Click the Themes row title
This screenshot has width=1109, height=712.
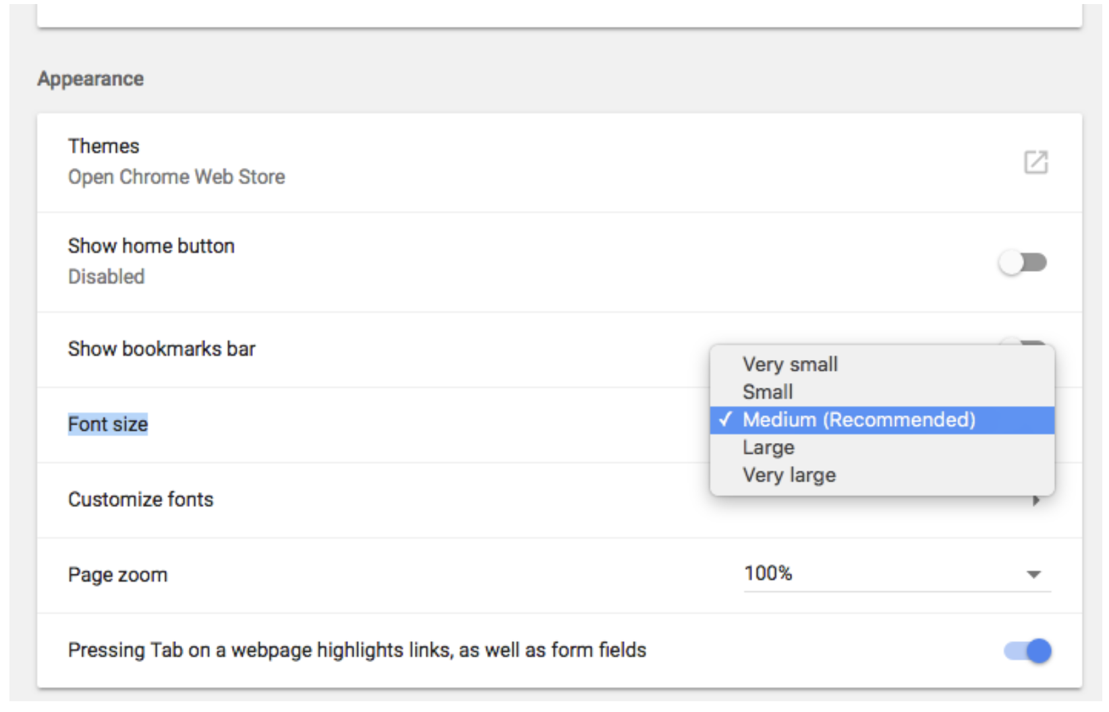pos(103,146)
